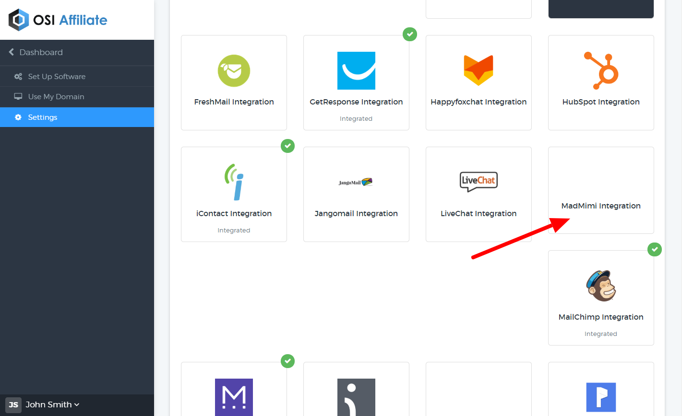Open LiveChat Integration link
The height and width of the screenshot is (416, 682).
(479, 214)
